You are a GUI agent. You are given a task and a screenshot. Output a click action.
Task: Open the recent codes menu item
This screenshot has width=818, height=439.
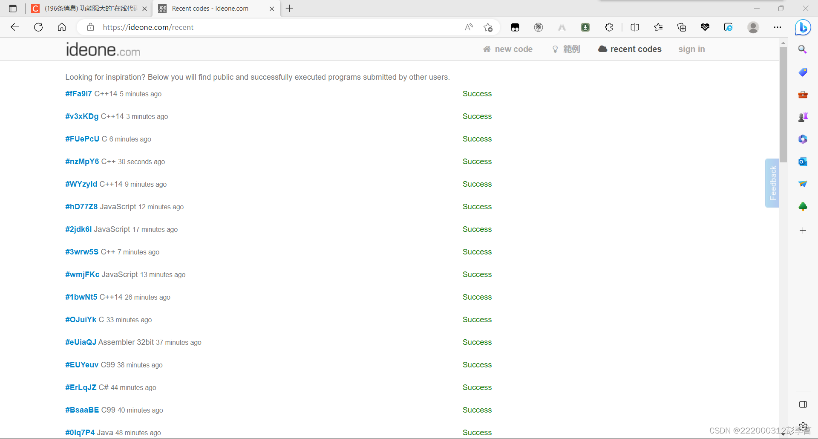[x=630, y=49]
